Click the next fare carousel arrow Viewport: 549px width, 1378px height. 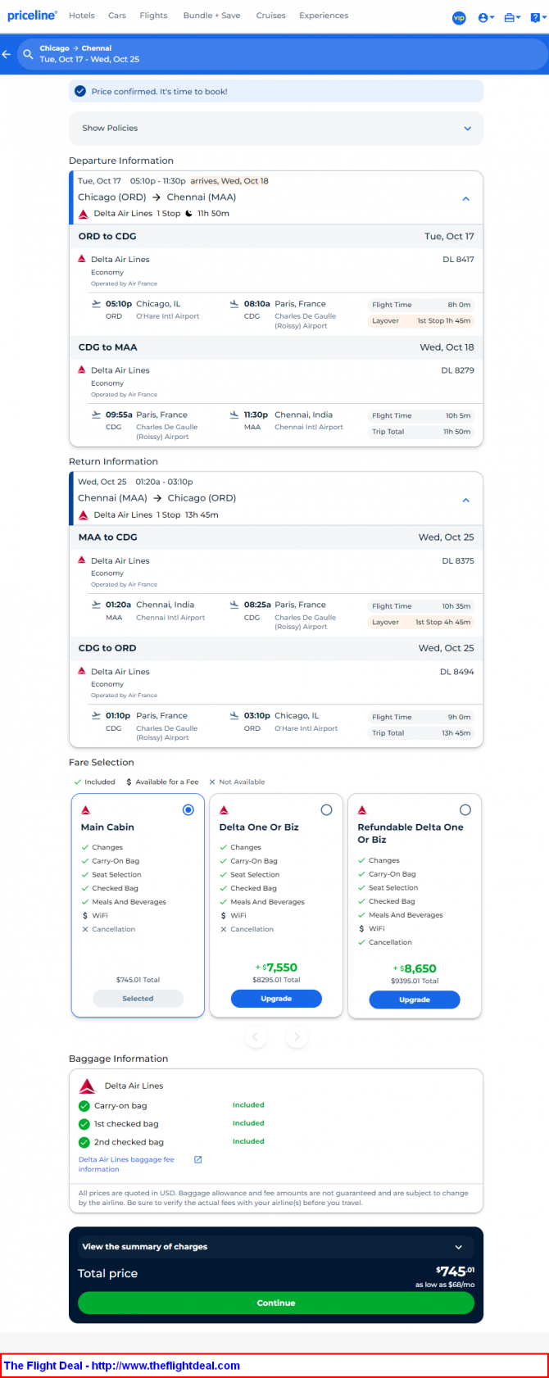297,1037
